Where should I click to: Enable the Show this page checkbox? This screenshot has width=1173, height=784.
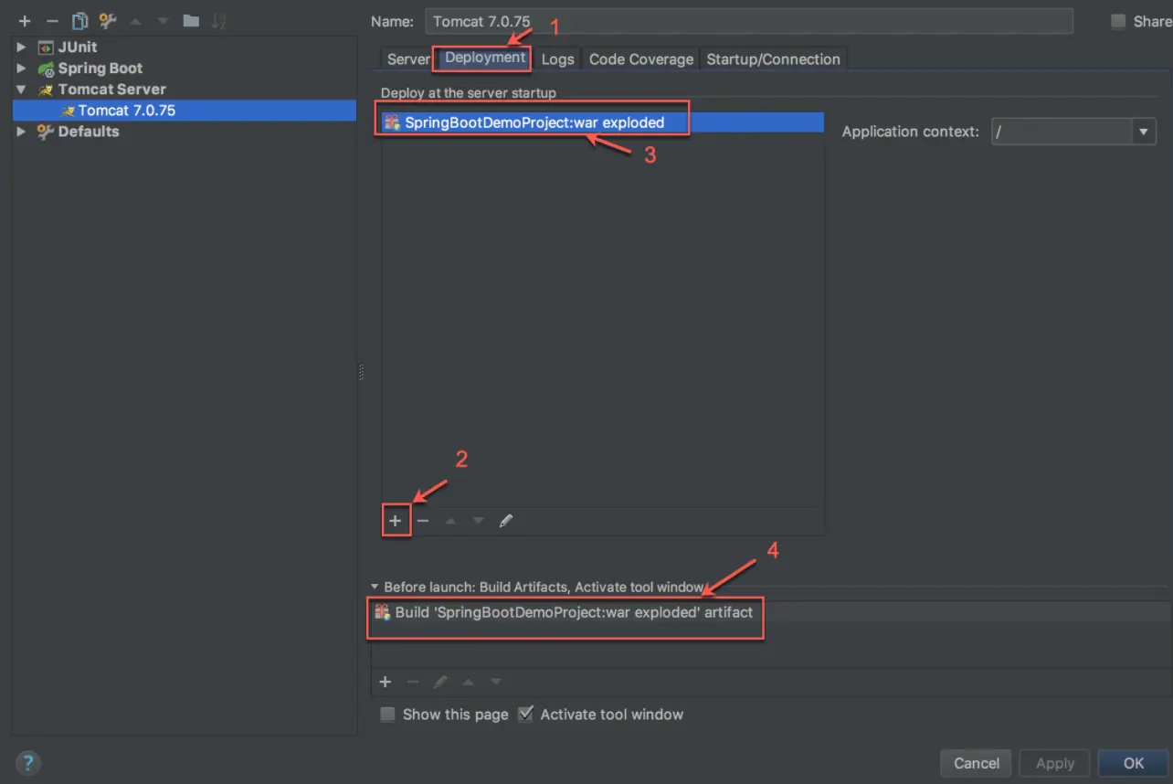[x=388, y=715]
